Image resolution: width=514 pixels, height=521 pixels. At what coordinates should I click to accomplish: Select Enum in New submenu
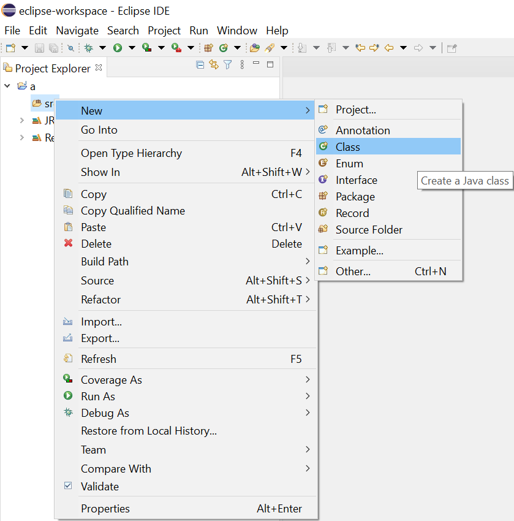(x=388, y=163)
